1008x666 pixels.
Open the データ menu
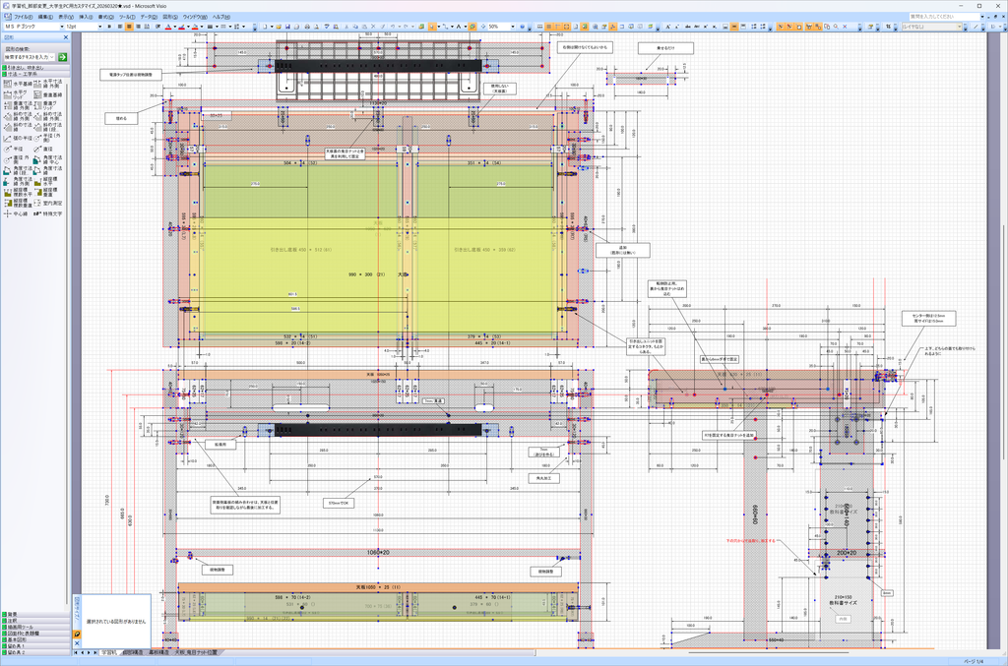pyautogui.click(x=148, y=17)
